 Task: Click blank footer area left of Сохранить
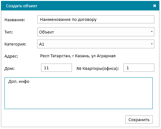pos(64,120)
